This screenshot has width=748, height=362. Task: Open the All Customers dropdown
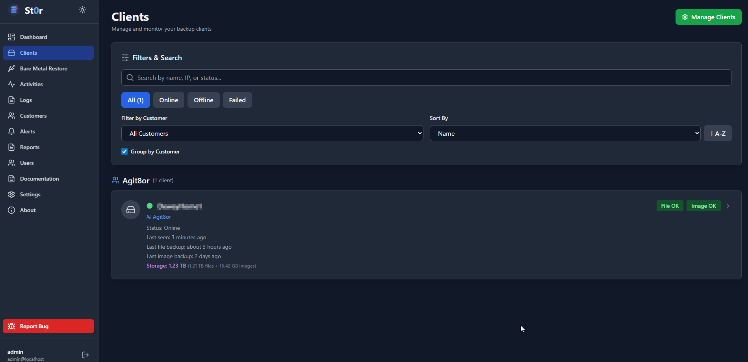(272, 133)
